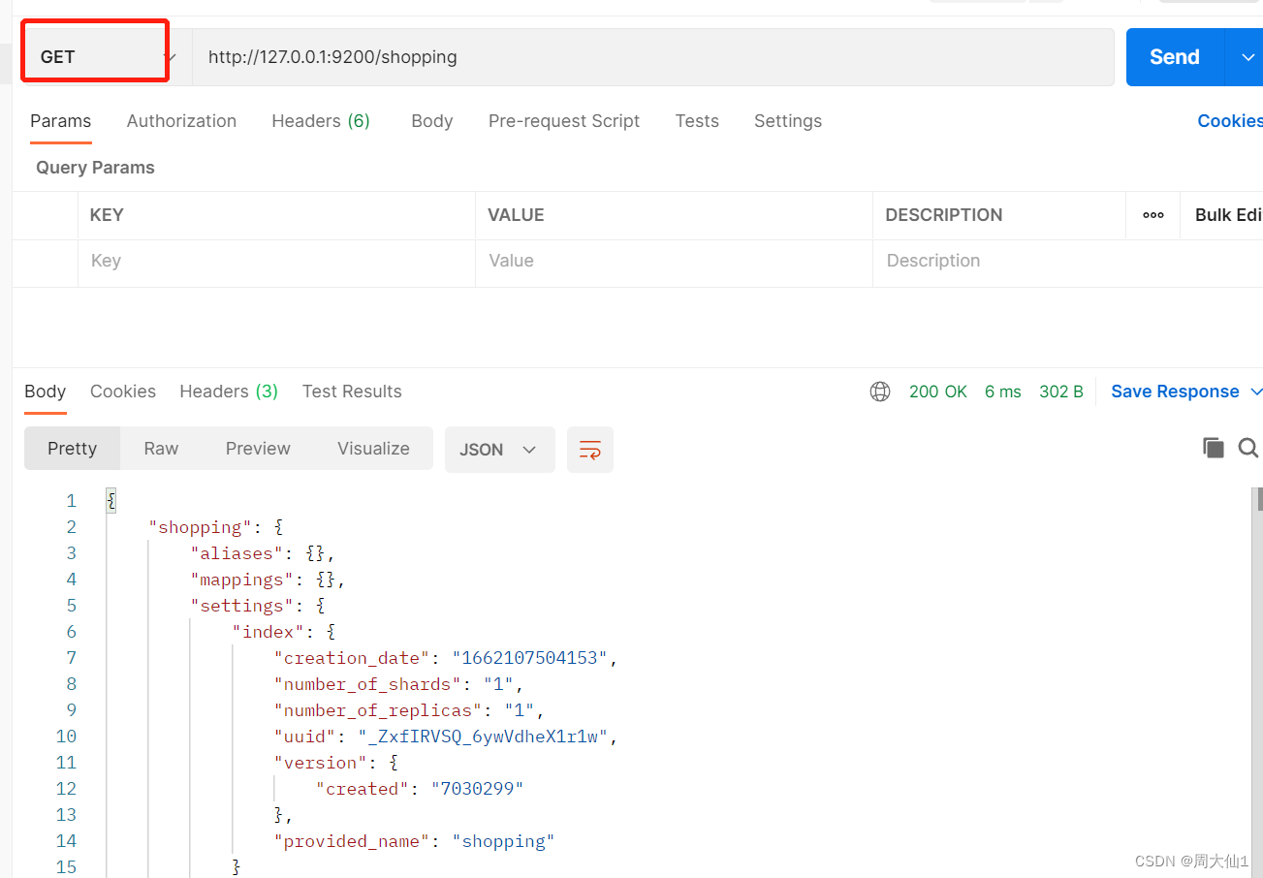Screen dimensions: 1263x878
Task: Select the Raw view
Action: (161, 449)
